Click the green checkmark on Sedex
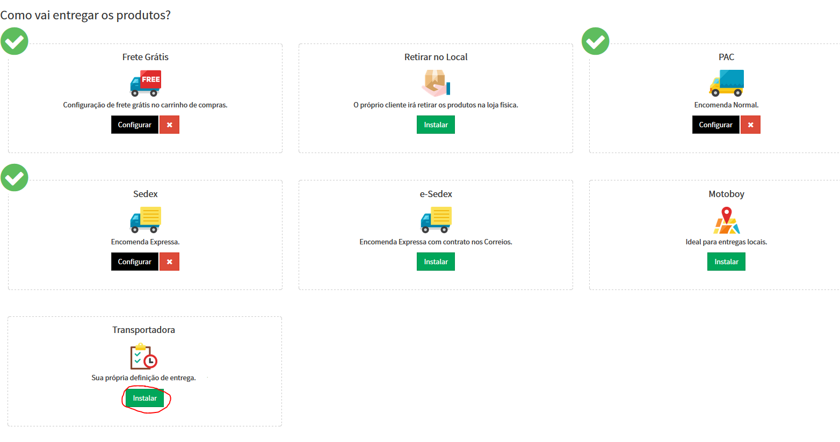 (x=15, y=178)
